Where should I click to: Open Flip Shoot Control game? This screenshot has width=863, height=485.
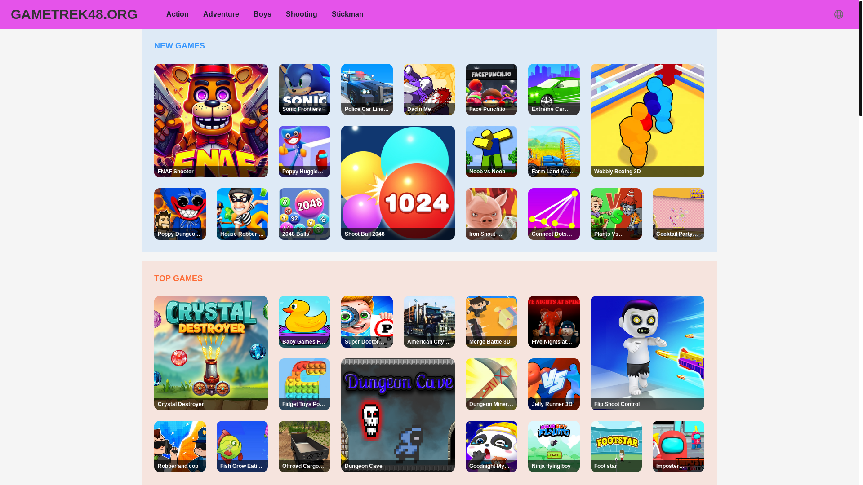click(x=647, y=353)
